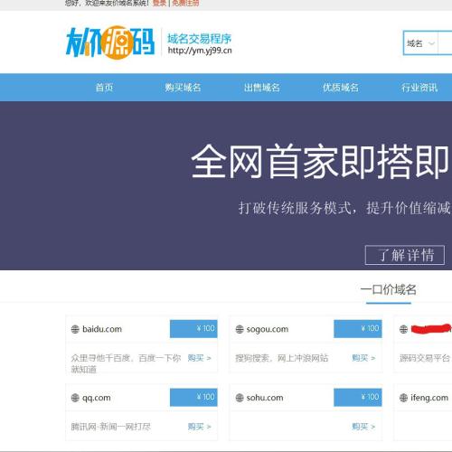Screen dimensions: 452x452
Task: Click the 搜狗搜索，网上冲浪网站 description
Action: click(x=282, y=358)
